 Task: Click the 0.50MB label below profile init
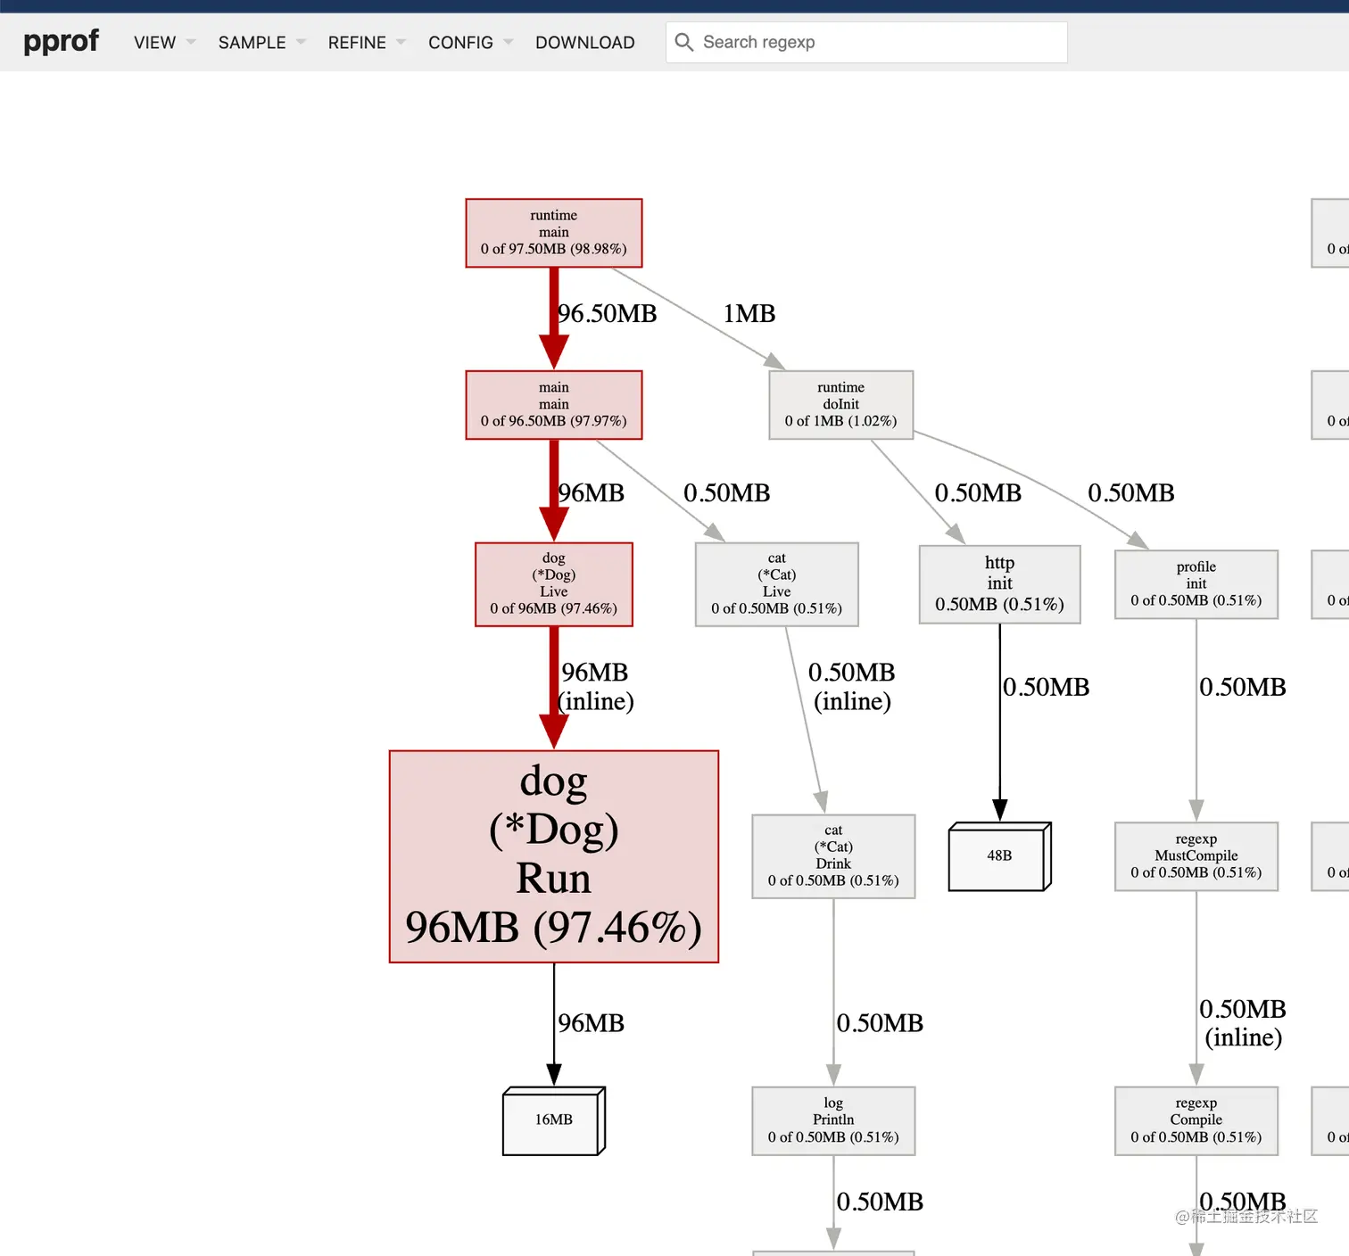(x=1243, y=687)
